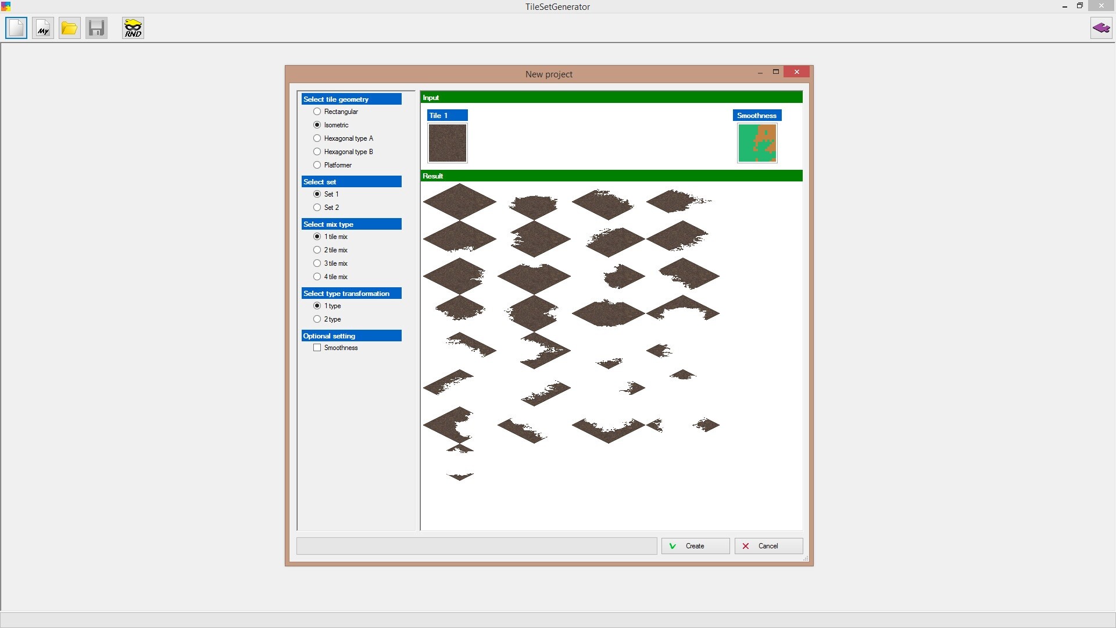1116x628 pixels.
Task: Select Set 2 radio button
Action: [317, 208]
